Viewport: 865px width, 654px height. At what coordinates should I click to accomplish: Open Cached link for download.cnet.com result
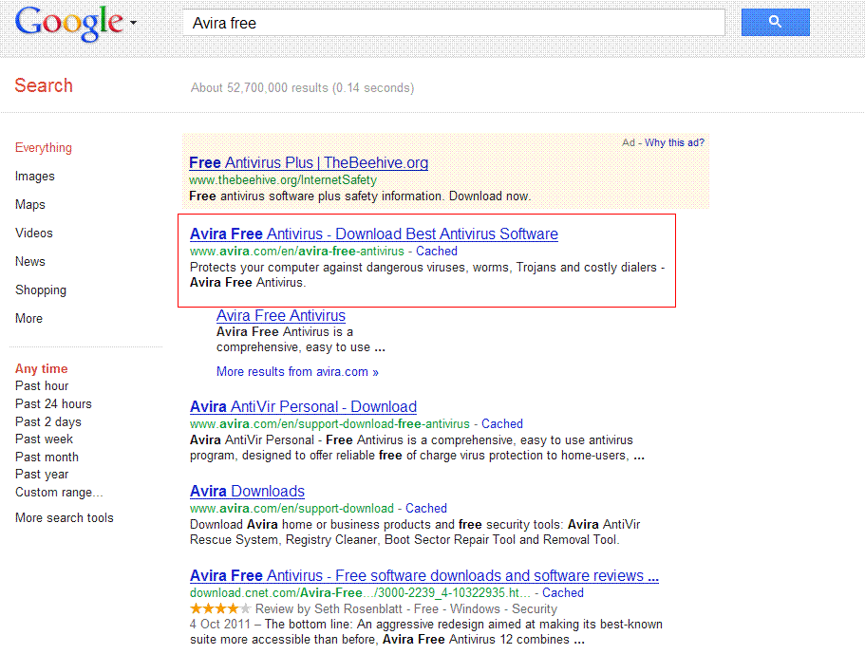tap(563, 592)
